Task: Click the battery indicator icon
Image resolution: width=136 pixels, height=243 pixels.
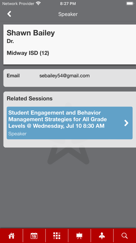Action: pyautogui.click(x=130, y=3)
